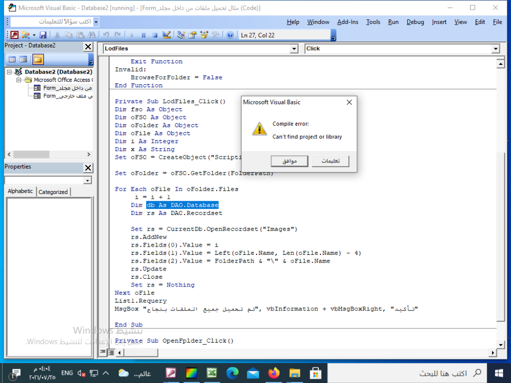This screenshot has width=511, height=383.
Task: Open the Debug menu
Action: [x=415, y=22]
